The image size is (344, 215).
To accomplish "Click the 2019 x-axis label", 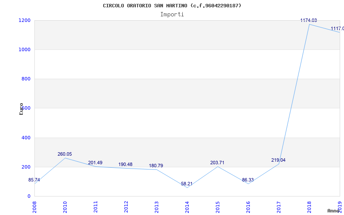I will [340, 207].
